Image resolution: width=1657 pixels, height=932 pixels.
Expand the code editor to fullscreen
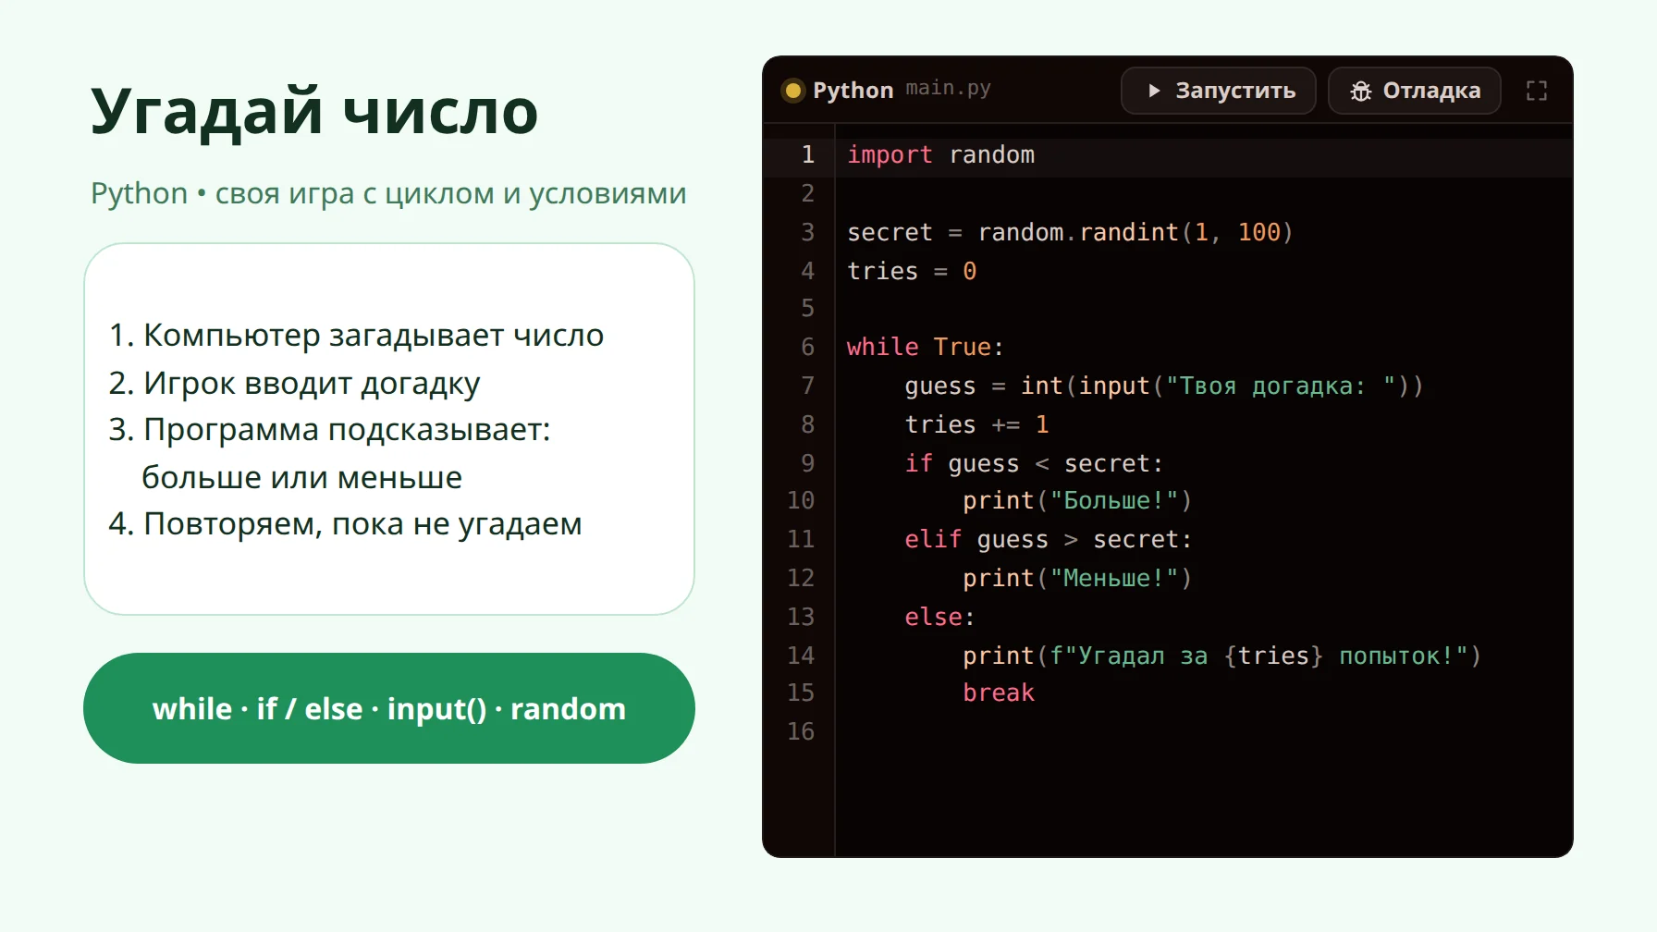pyautogui.click(x=1536, y=91)
